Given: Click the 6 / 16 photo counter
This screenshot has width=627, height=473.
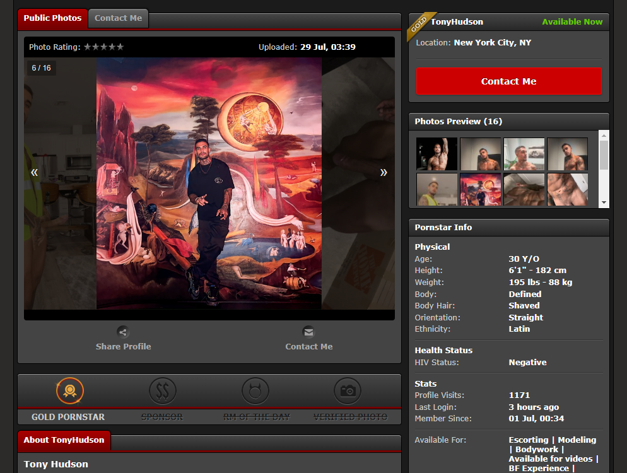Looking at the screenshot, I should point(41,68).
